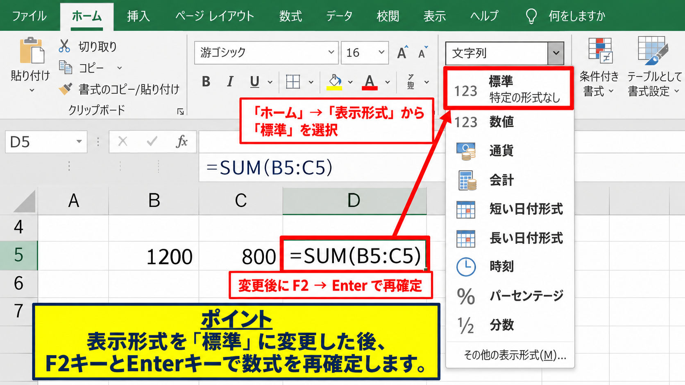The height and width of the screenshot is (385, 685).
Task: Click the Copy (コピー) icon
Action: click(66, 67)
